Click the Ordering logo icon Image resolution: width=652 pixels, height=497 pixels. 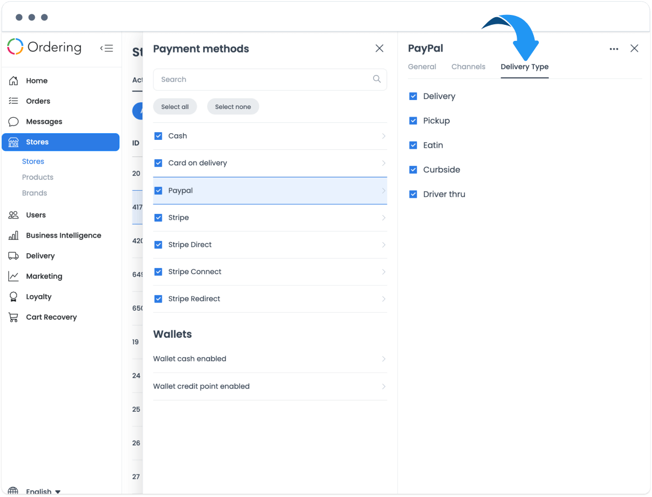tap(15, 46)
